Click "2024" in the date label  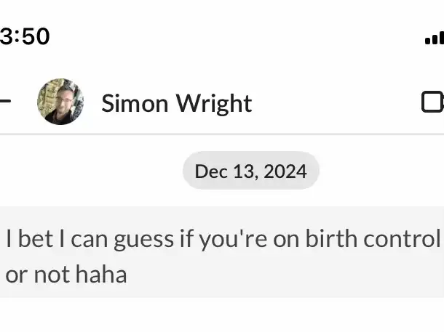(x=285, y=171)
